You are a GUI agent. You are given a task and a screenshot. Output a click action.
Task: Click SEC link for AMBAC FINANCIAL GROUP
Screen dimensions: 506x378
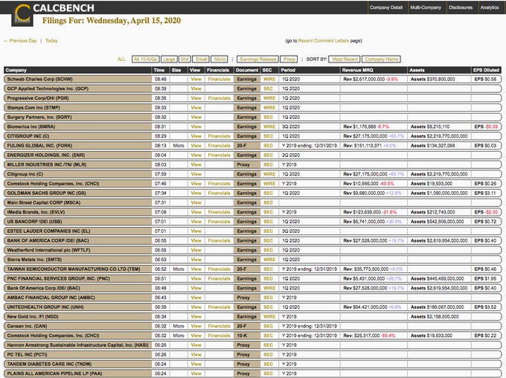click(268, 298)
